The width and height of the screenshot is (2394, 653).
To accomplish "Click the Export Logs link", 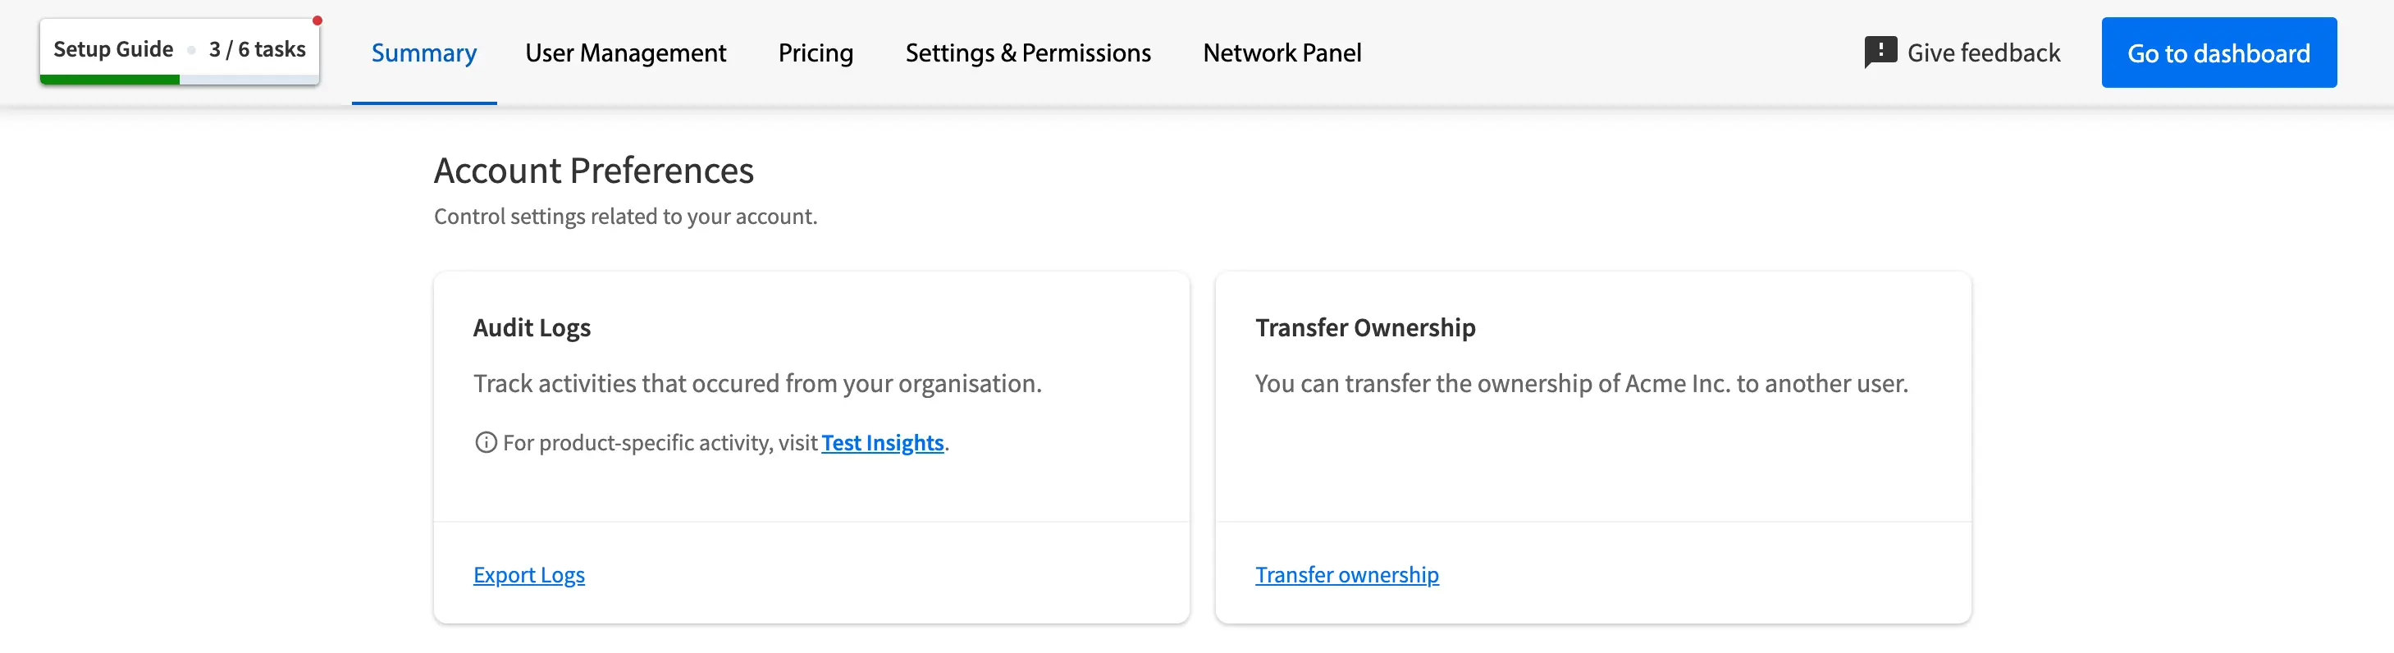I will [529, 575].
